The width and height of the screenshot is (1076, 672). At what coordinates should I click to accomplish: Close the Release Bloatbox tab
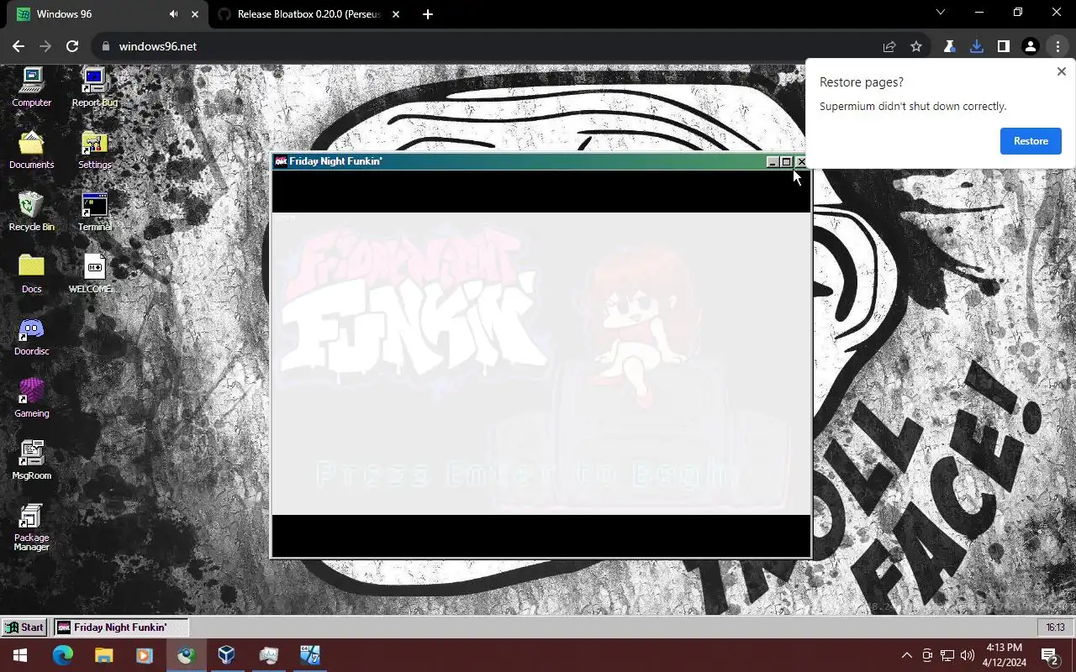coord(396,14)
